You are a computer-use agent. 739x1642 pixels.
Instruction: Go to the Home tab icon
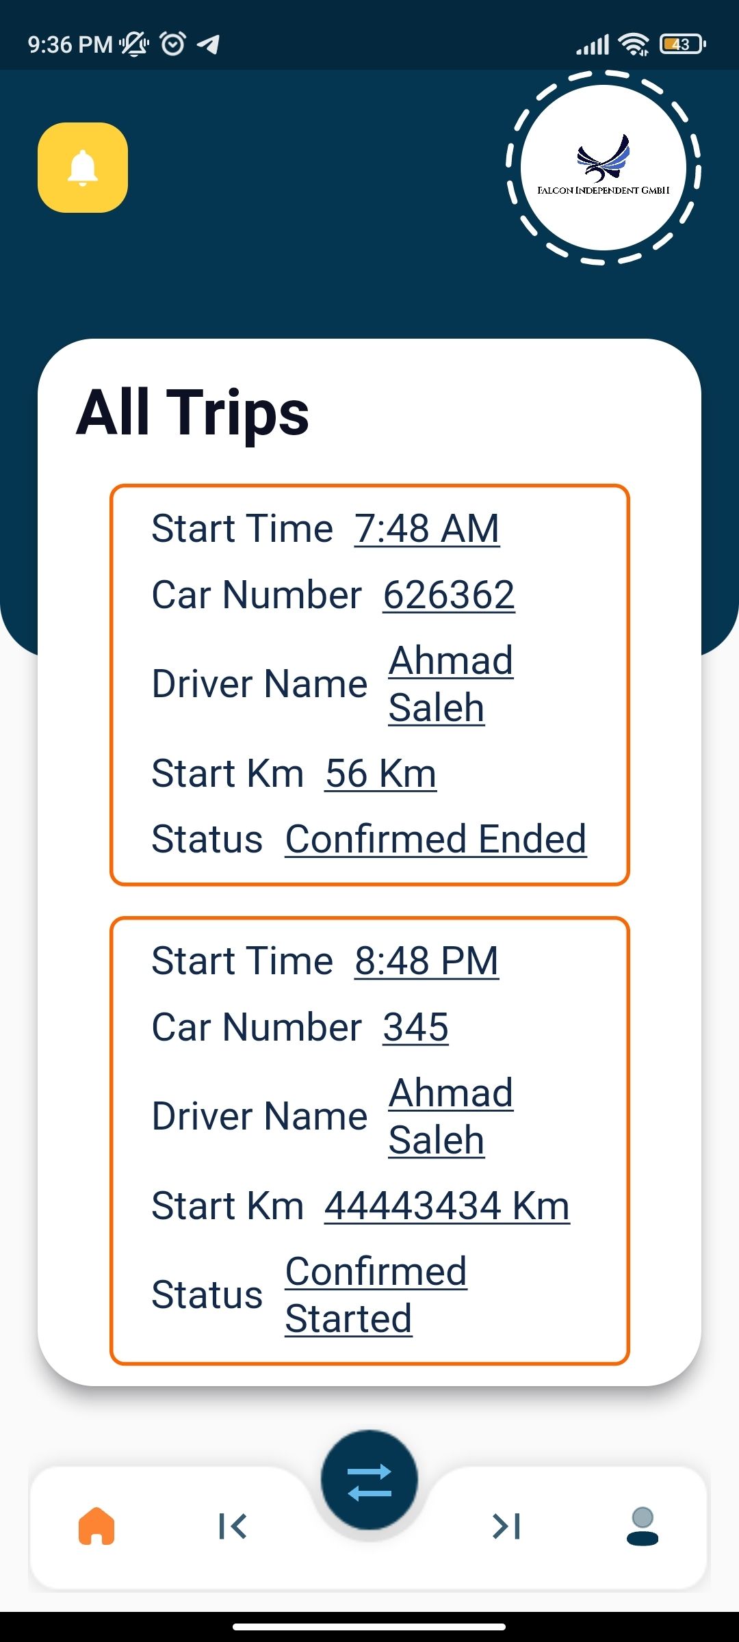[x=96, y=1526]
